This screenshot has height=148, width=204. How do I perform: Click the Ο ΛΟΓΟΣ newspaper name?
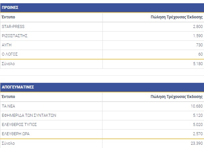[10, 54]
